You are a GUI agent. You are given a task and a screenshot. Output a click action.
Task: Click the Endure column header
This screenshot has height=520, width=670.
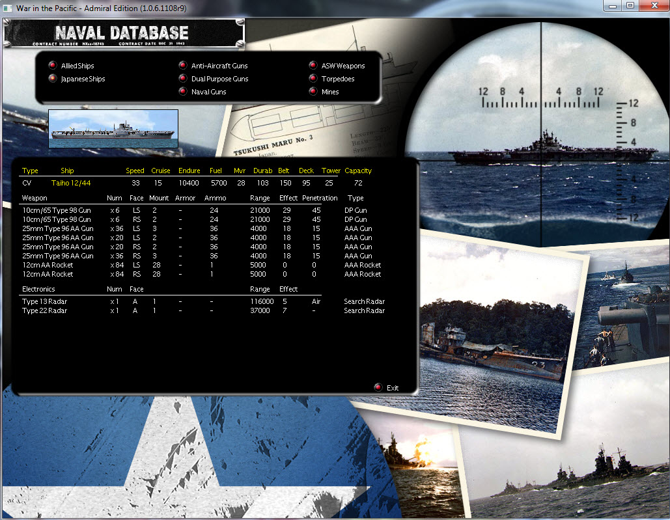tap(189, 171)
